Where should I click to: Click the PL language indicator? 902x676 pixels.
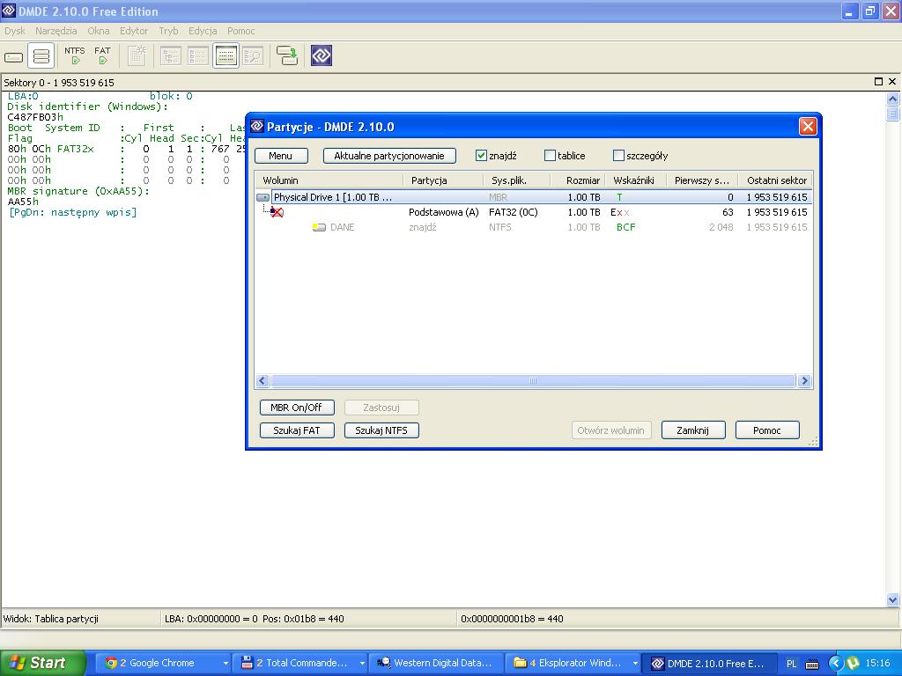coord(791,664)
